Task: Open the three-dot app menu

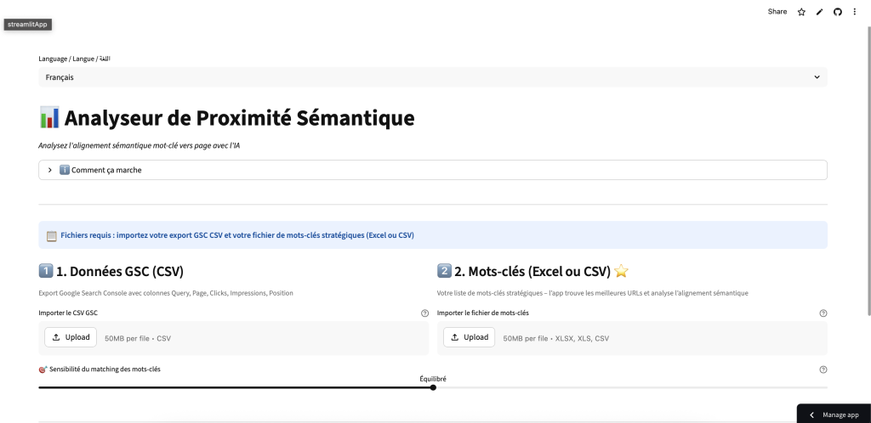Action: (855, 12)
